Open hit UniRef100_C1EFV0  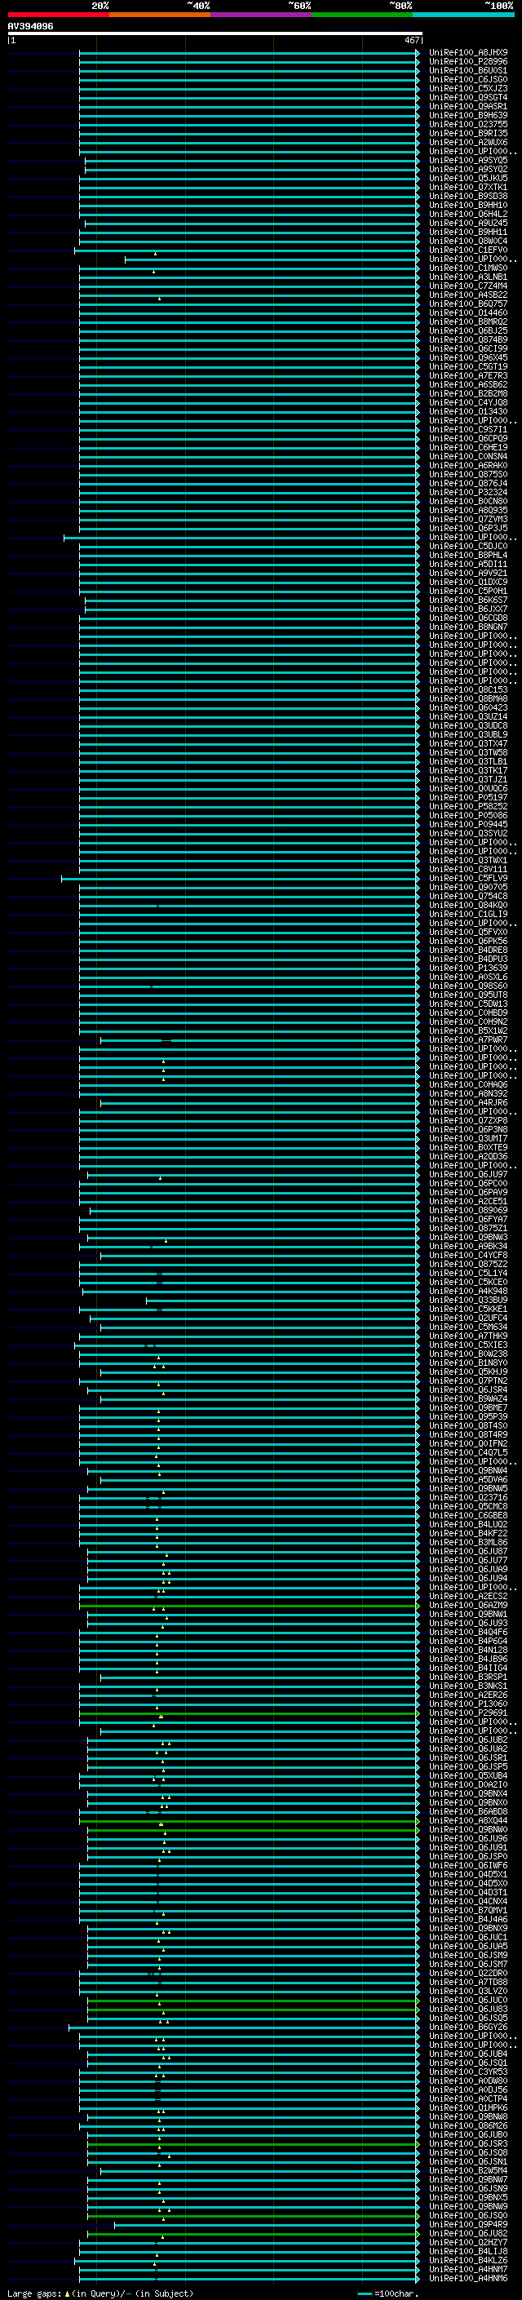(468, 250)
